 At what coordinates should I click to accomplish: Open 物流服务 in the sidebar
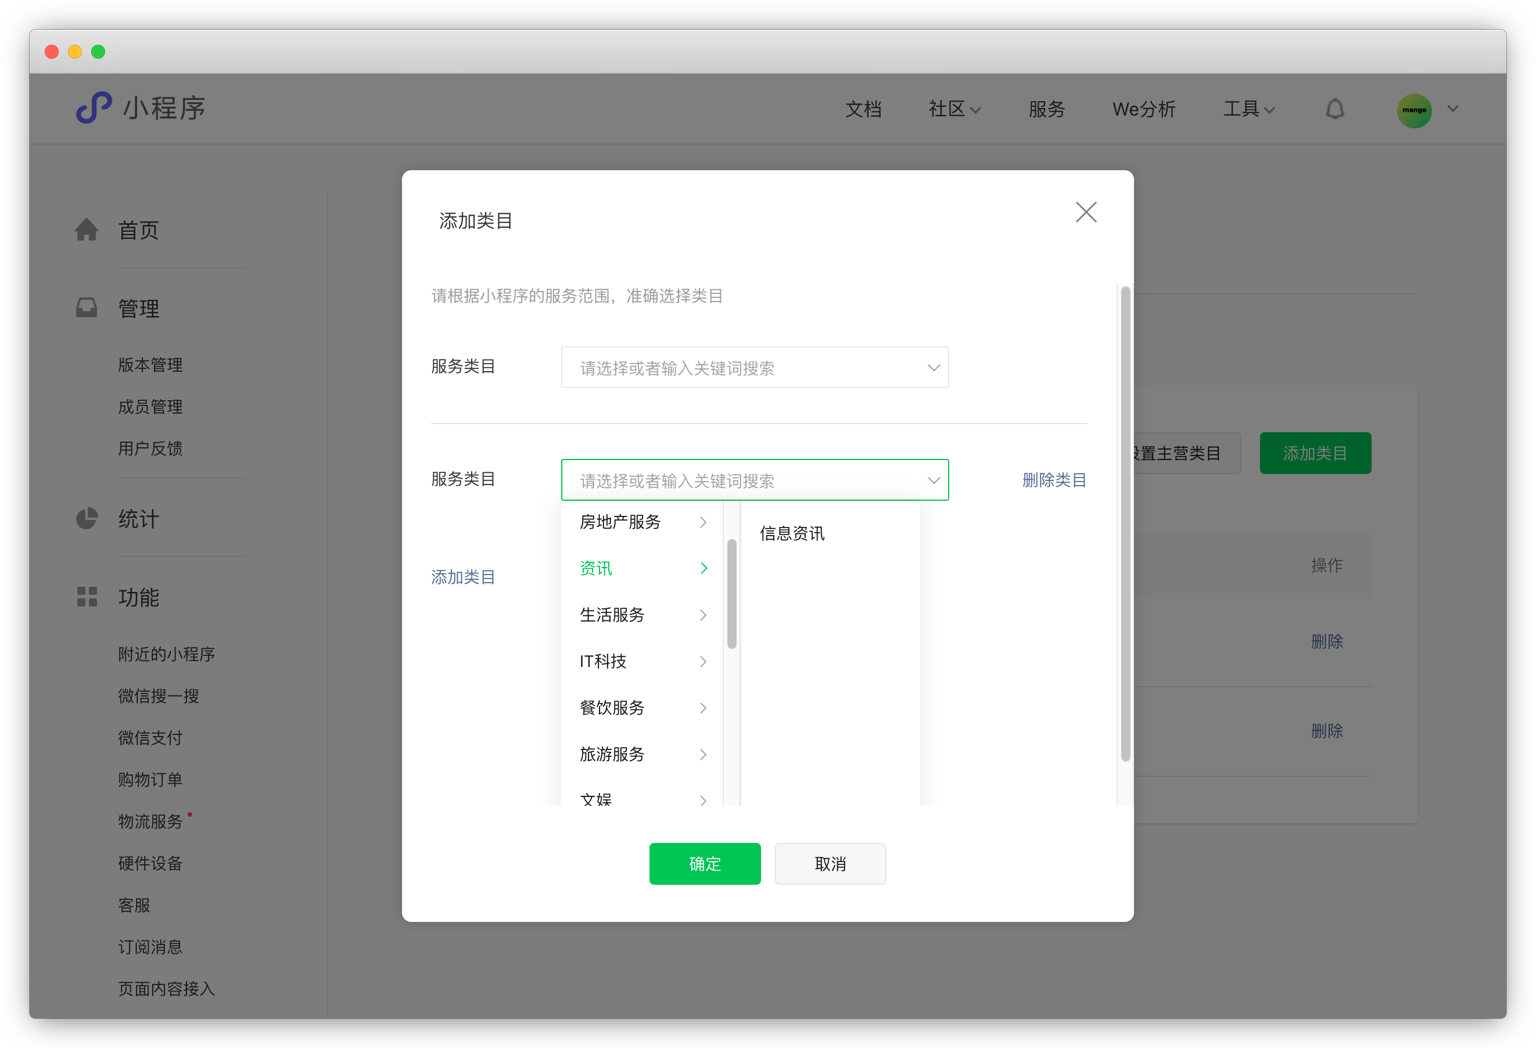tap(150, 821)
